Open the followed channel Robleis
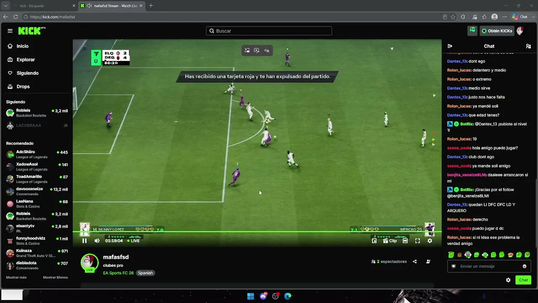 [x=37, y=113]
